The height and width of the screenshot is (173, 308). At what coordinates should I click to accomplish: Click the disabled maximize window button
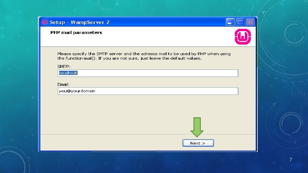point(240,22)
